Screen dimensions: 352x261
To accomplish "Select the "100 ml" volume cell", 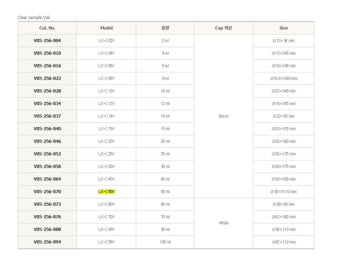I will 165,242.
